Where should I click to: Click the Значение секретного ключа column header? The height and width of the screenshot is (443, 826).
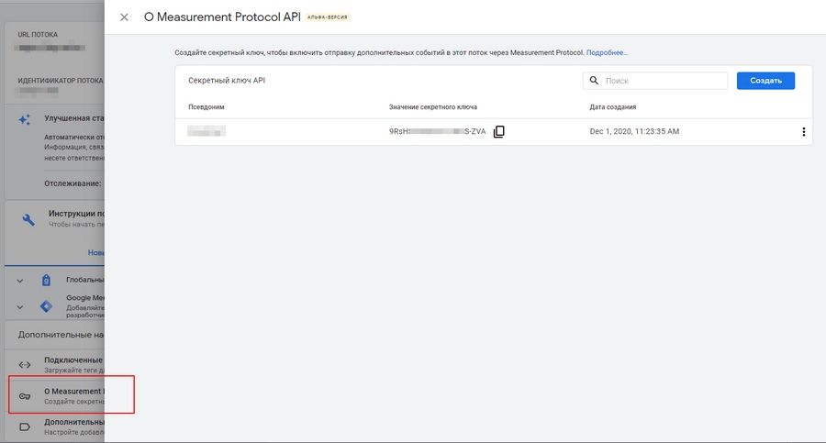click(433, 107)
